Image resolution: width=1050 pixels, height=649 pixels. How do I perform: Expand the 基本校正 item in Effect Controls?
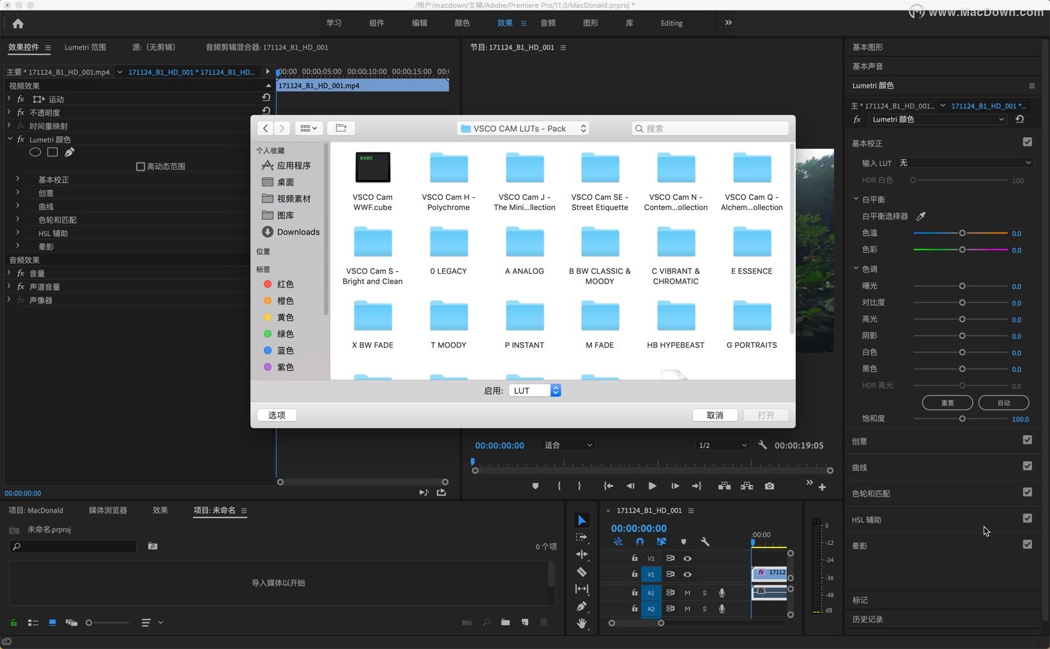coord(18,179)
